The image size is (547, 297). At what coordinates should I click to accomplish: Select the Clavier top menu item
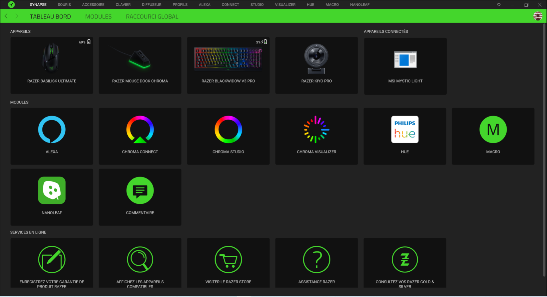coord(123,5)
